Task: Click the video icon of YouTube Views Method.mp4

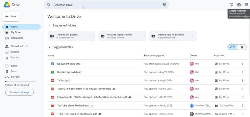Action: click(52, 105)
